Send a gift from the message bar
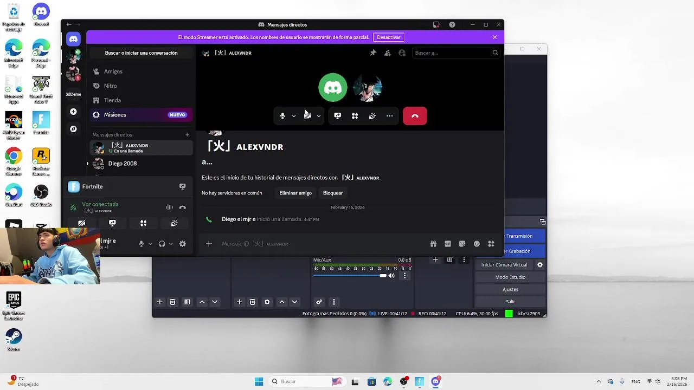 click(433, 244)
